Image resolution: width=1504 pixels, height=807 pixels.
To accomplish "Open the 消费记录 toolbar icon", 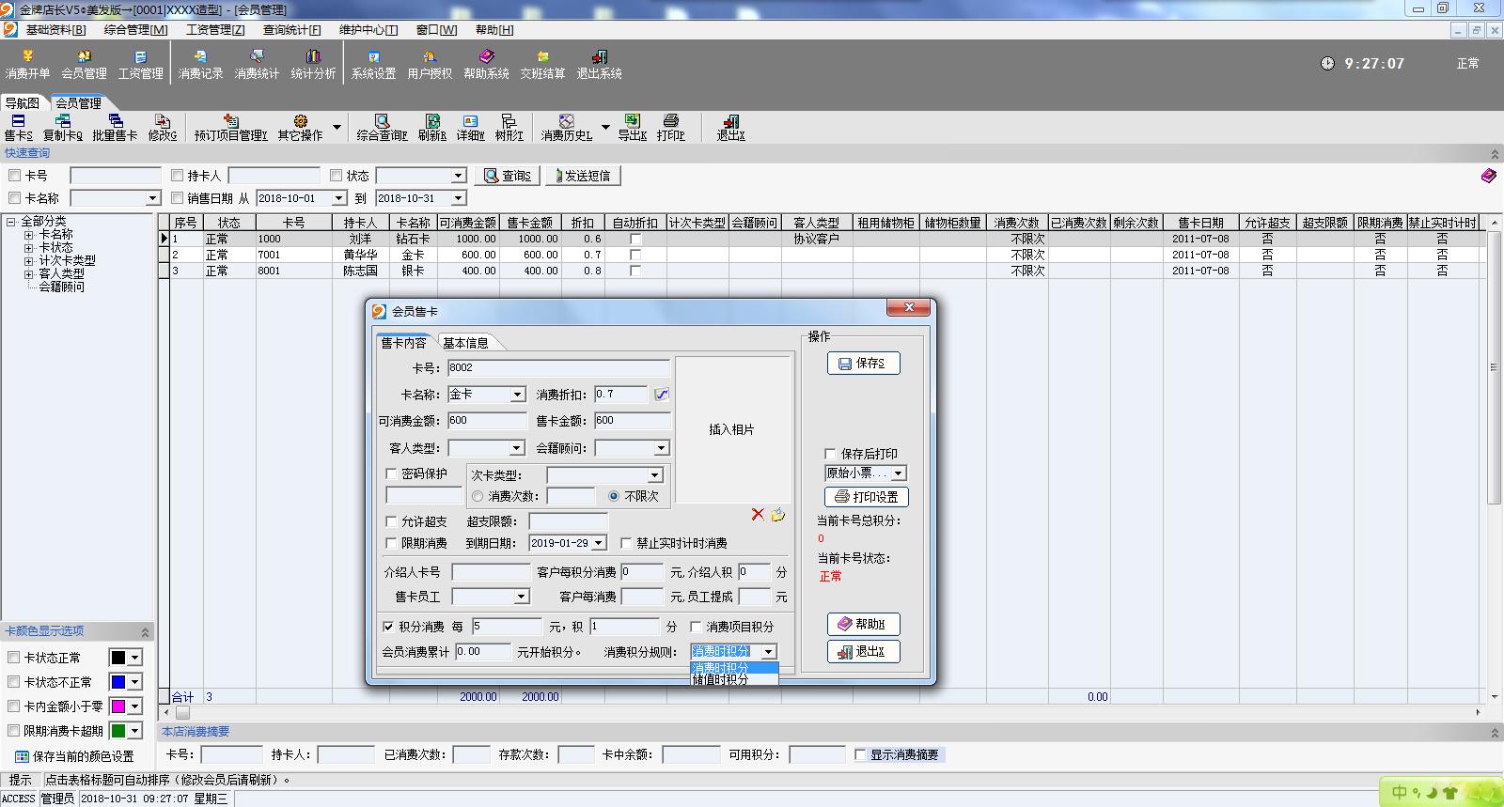I will coord(200,65).
